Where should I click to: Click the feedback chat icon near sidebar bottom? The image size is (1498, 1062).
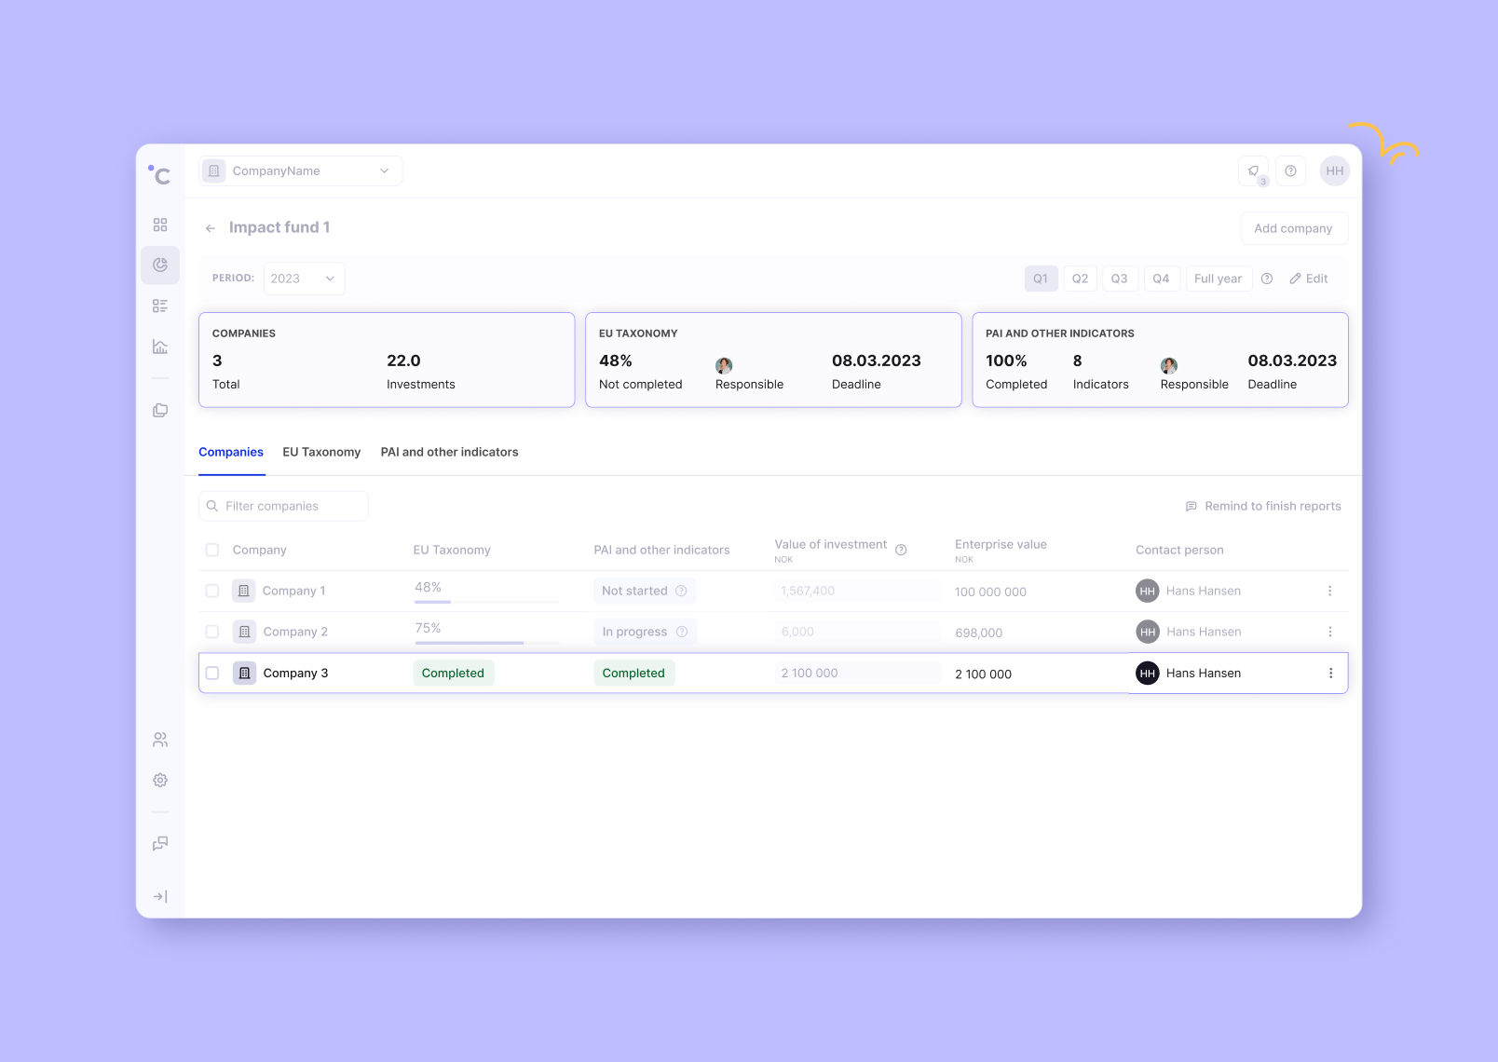pos(159,843)
